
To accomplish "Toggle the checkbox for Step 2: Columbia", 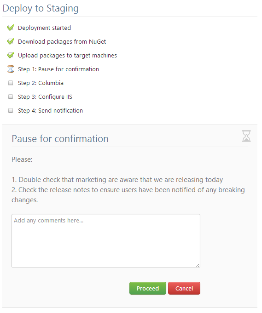I will [11, 83].
